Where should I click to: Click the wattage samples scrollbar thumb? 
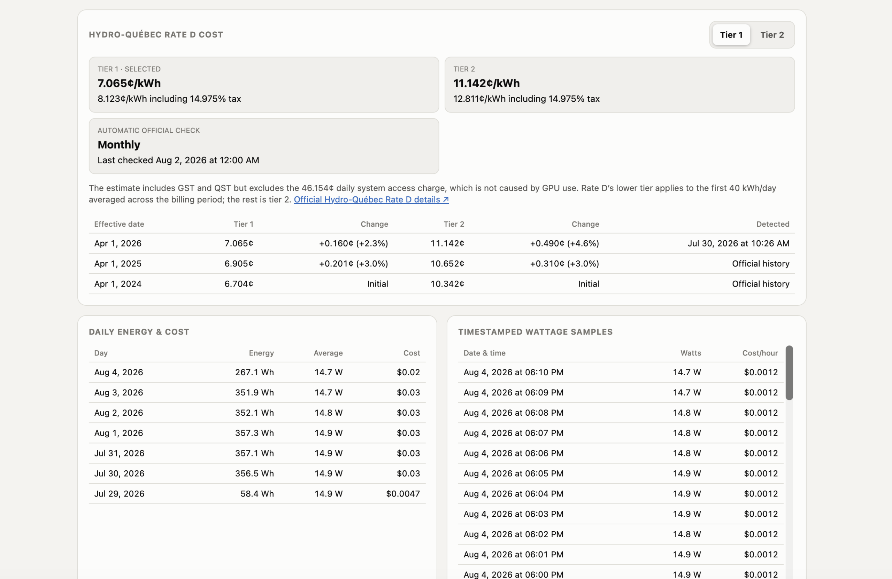point(789,373)
